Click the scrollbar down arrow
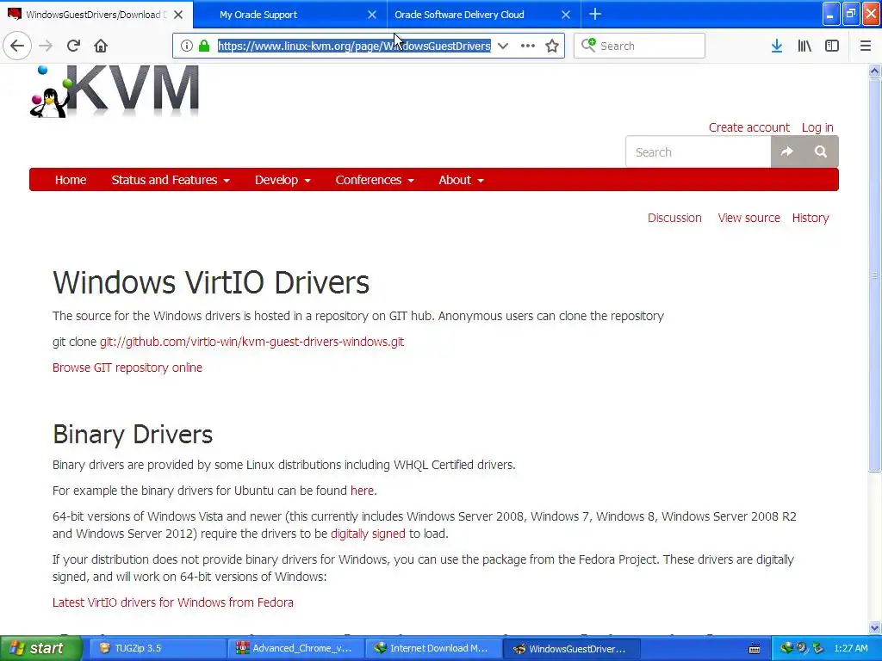The width and height of the screenshot is (882, 661). (x=874, y=627)
